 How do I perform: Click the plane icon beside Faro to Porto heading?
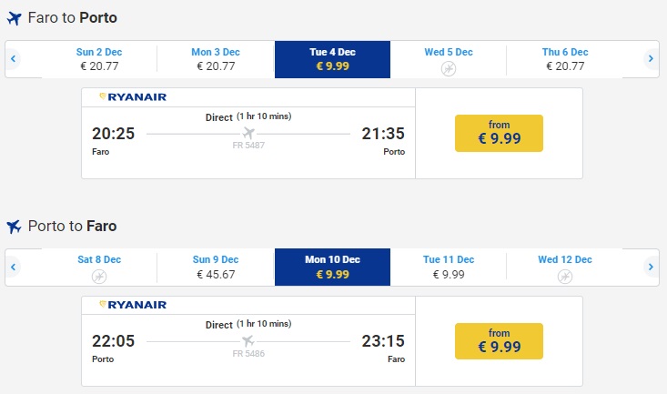tap(14, 18)
